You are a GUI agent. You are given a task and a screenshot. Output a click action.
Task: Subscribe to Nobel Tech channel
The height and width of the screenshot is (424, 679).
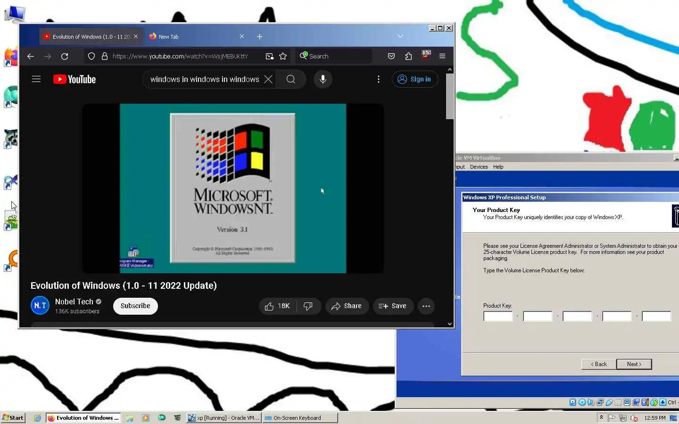coord(135,306)
